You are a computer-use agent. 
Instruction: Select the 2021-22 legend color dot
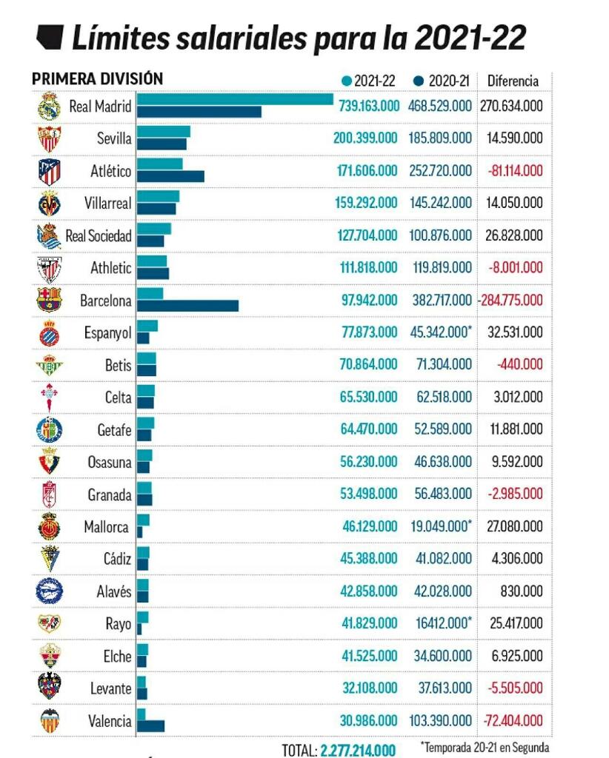pyautogui.click(x=346, y=81)
